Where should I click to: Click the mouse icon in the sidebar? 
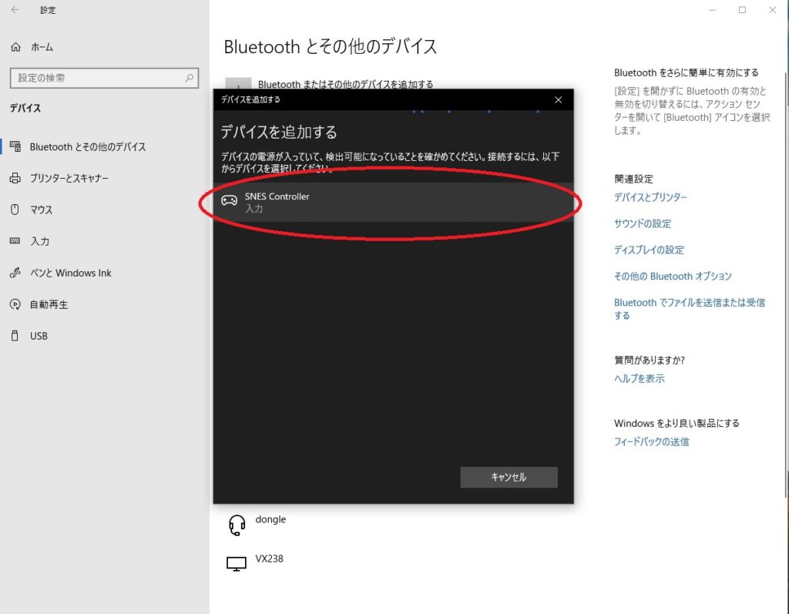click(x=15, y=210)
